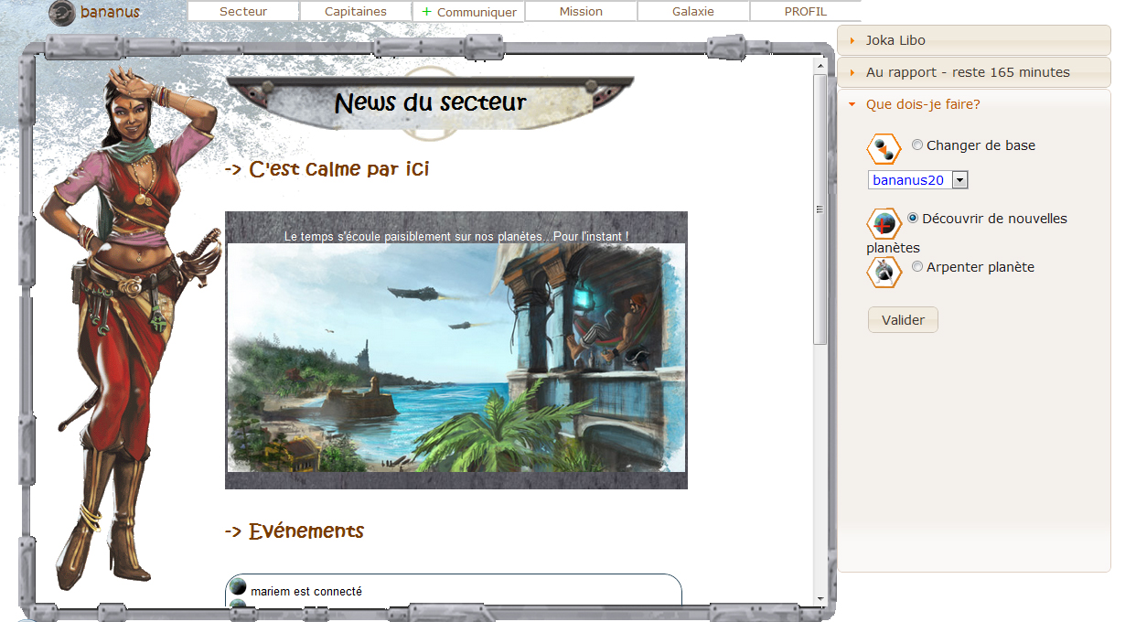Open the Galaxie menu item

(x=693, y=12)
